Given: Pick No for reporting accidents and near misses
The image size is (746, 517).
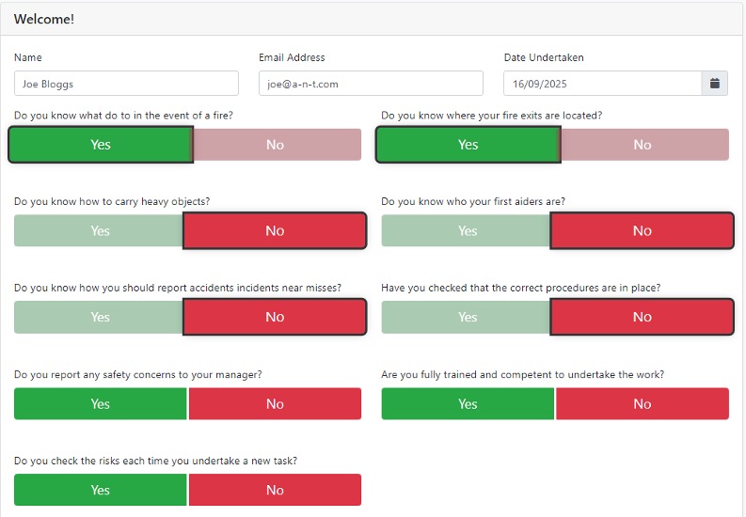Looking at the screenshot, I should click(x=275, y=318).
